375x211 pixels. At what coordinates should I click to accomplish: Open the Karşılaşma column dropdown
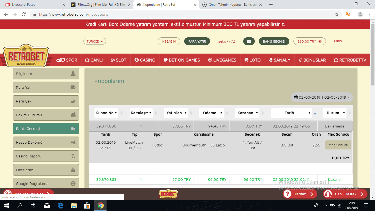point(141,113)
